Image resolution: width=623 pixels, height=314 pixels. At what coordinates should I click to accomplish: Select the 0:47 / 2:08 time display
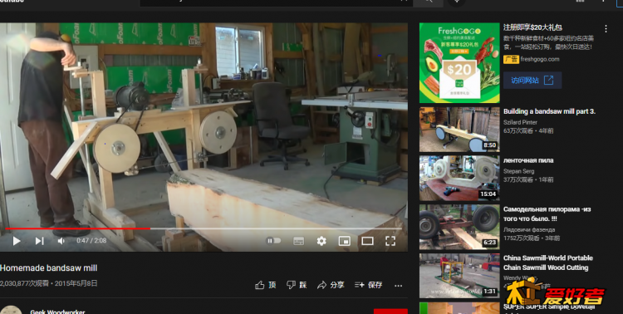coord(91,240)
